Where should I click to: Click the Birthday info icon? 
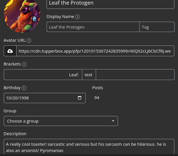[x=24, y=88]
